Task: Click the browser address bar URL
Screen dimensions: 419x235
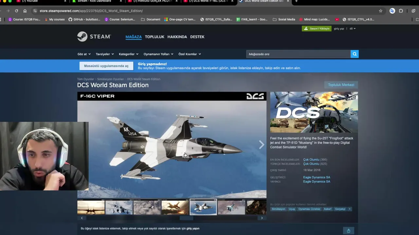Action: pos(91,11)
